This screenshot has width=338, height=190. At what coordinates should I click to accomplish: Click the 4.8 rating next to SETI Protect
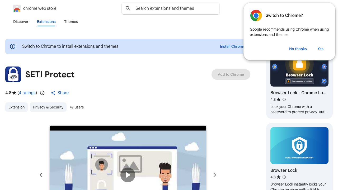click(8, 93)
